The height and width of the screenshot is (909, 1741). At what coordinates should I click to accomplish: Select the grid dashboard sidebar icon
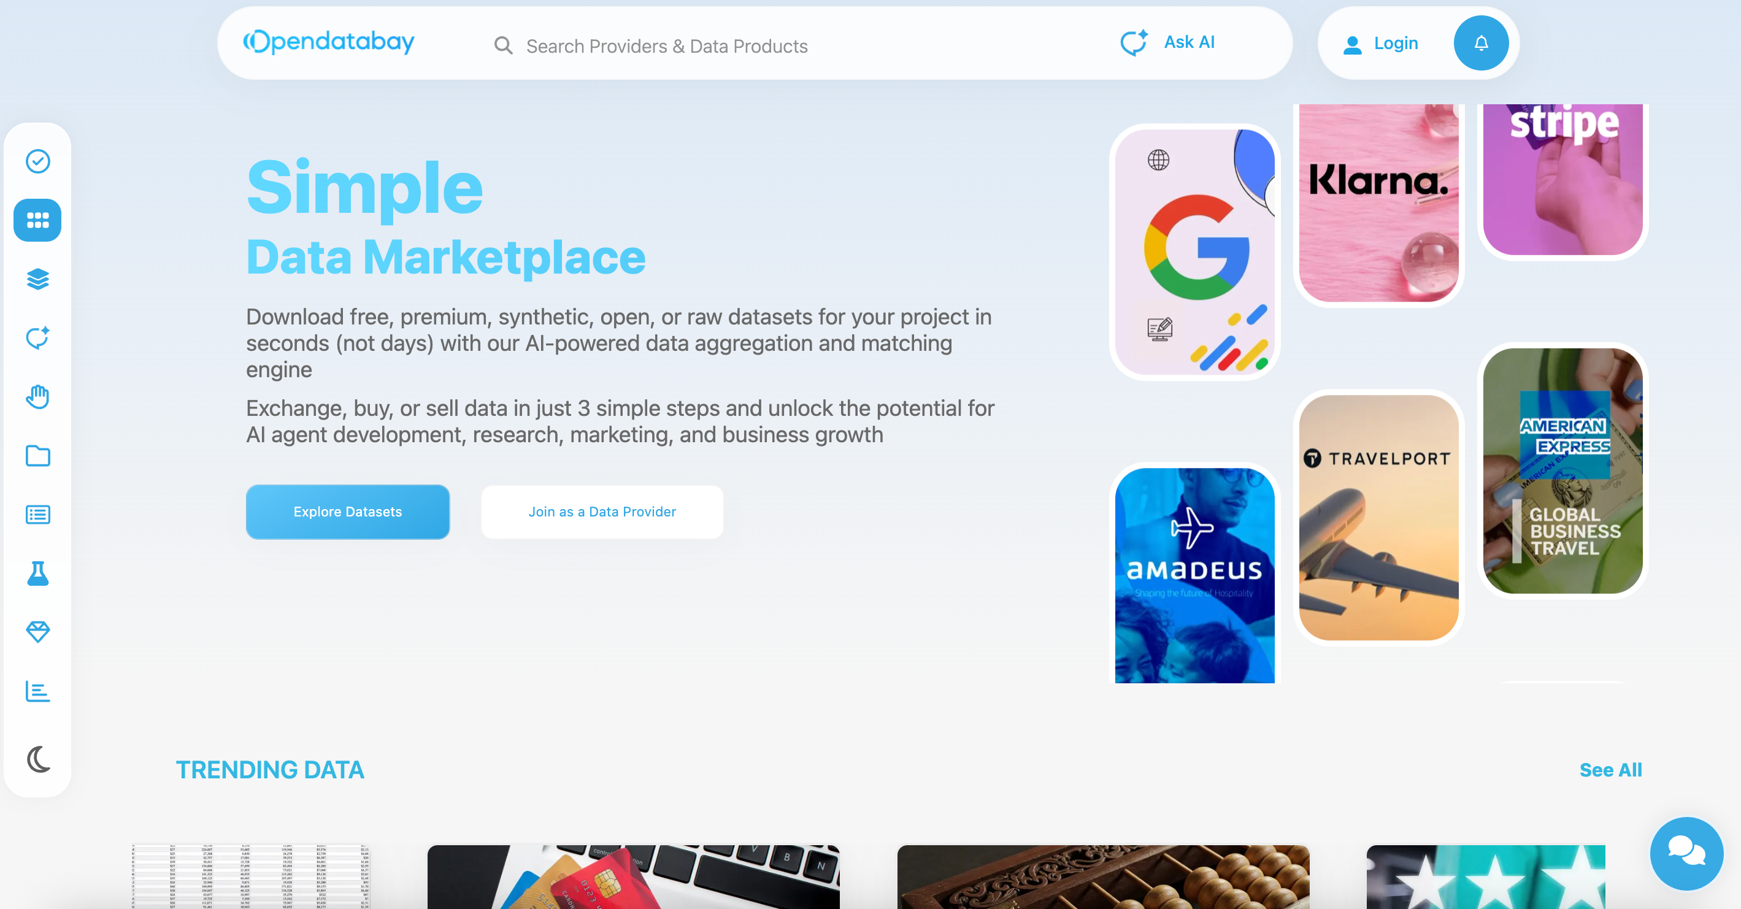click(38, 220)
